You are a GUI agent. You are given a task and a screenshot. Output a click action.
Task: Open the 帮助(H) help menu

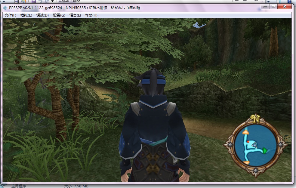(91, 15)
